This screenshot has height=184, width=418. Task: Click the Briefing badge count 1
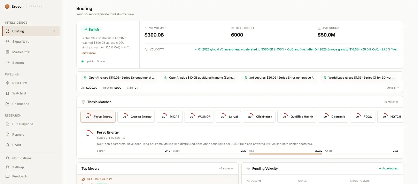54,31
